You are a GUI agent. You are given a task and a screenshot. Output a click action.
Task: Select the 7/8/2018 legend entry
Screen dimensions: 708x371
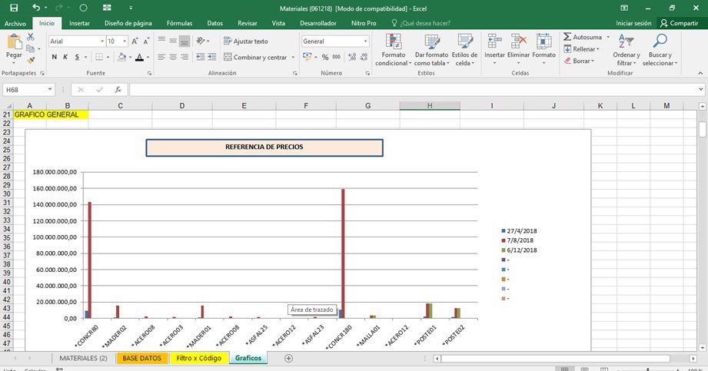[517, 240]
